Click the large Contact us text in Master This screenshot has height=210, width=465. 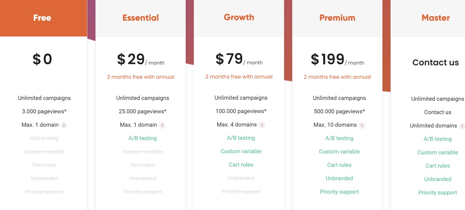(x=435, y=63)
